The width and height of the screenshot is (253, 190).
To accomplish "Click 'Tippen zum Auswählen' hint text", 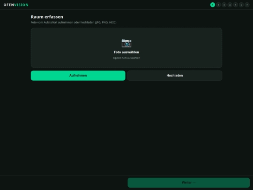I will click(126, 58).
